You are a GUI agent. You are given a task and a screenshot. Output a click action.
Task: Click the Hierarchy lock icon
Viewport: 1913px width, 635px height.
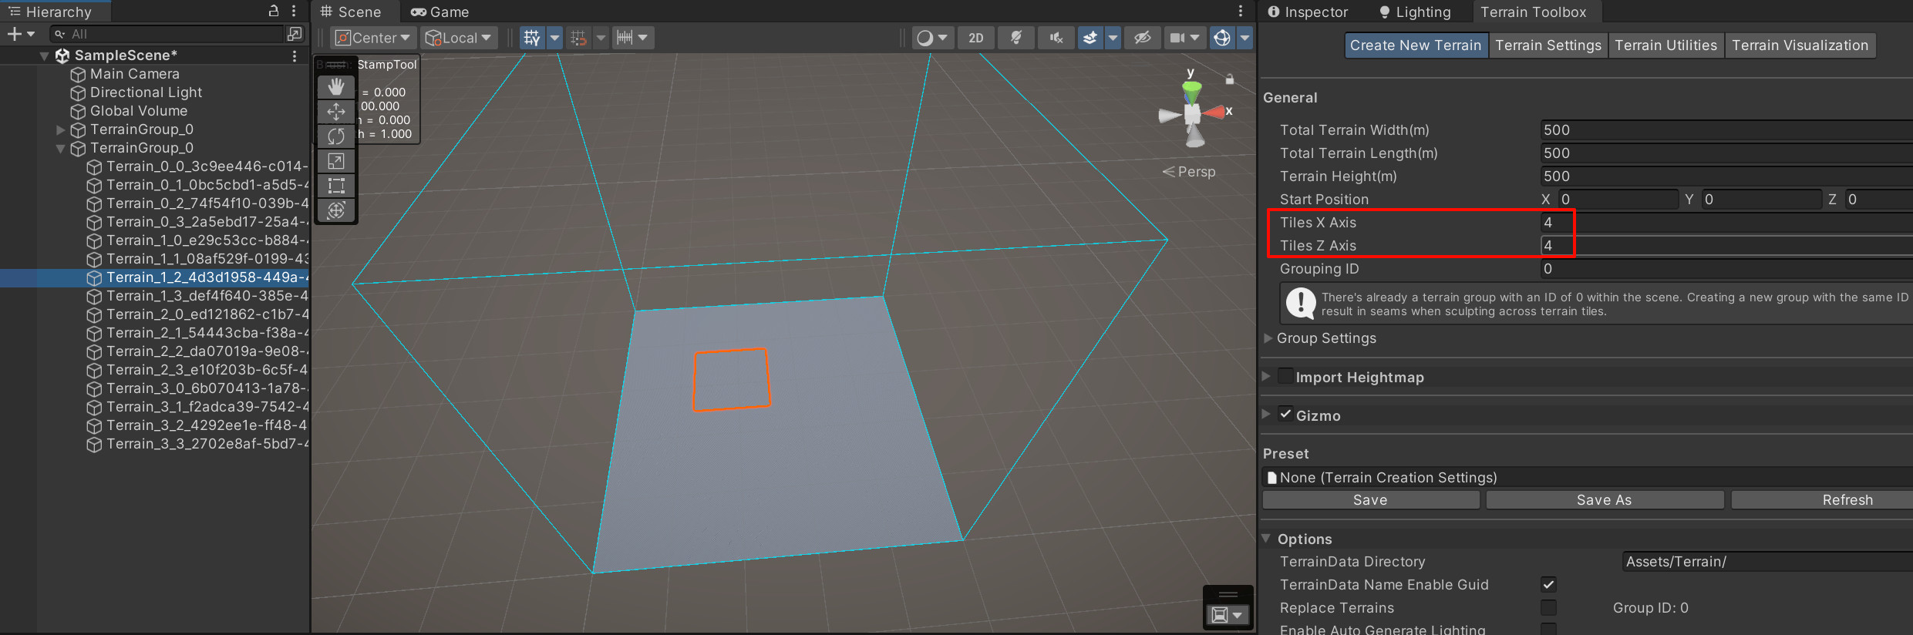tap(273, 11)
